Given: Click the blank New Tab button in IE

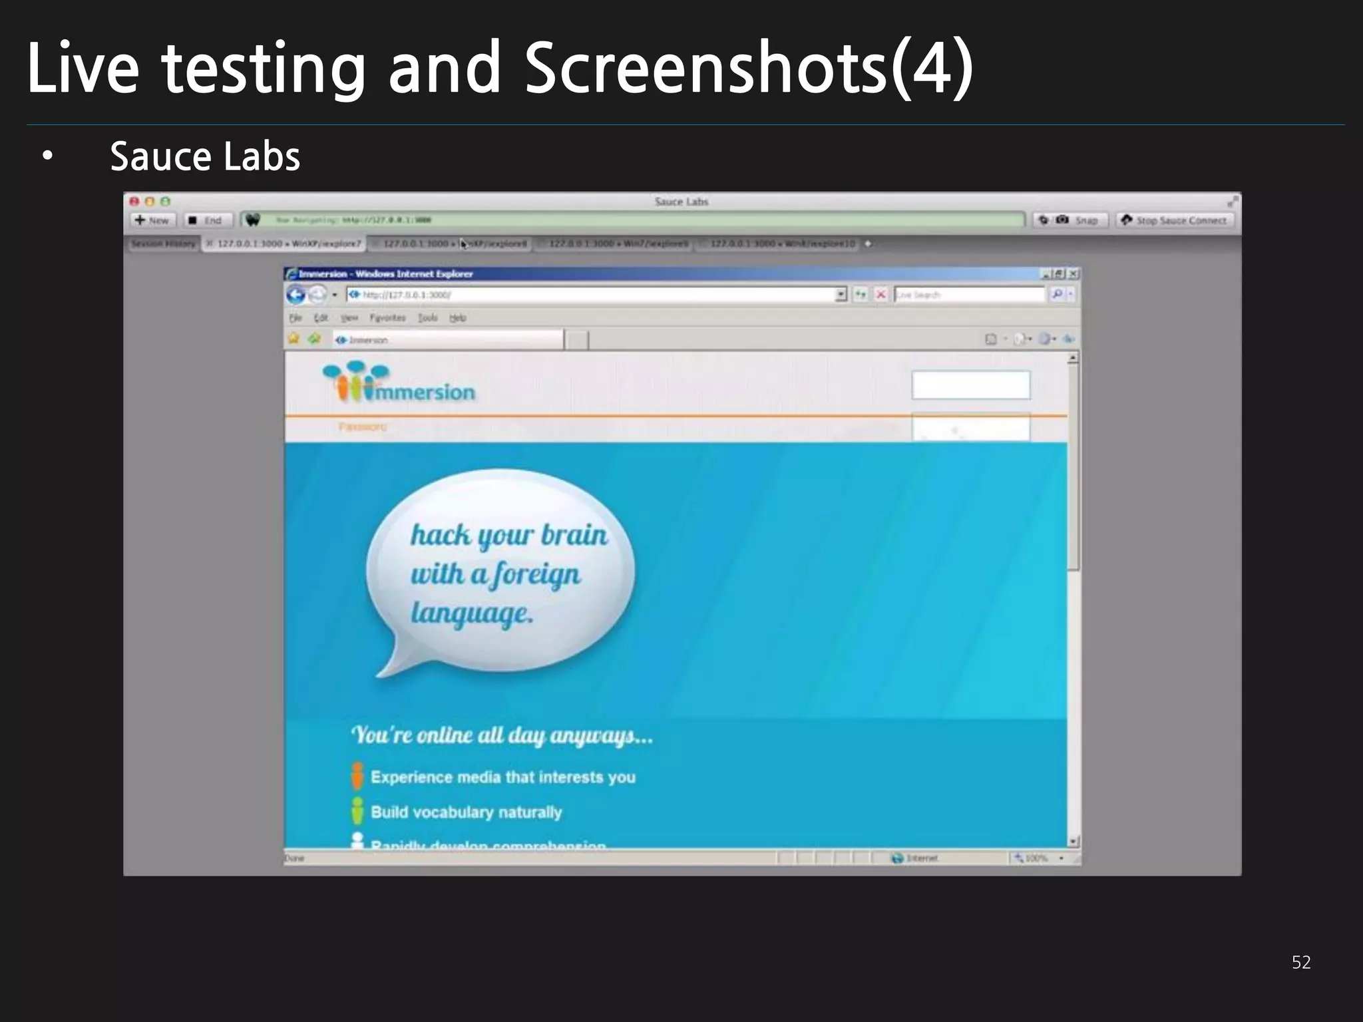Looking at the screenshot, I should coord(577,339).
